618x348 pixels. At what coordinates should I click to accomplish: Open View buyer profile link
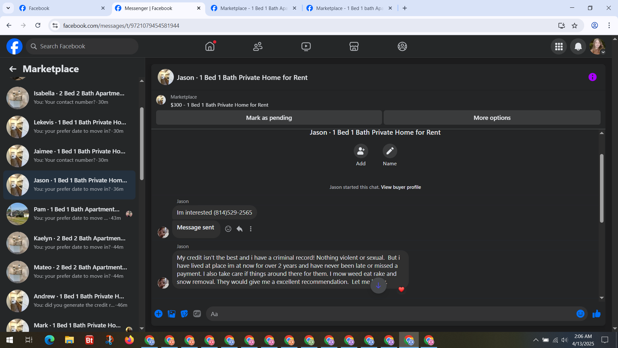[401, 187]
